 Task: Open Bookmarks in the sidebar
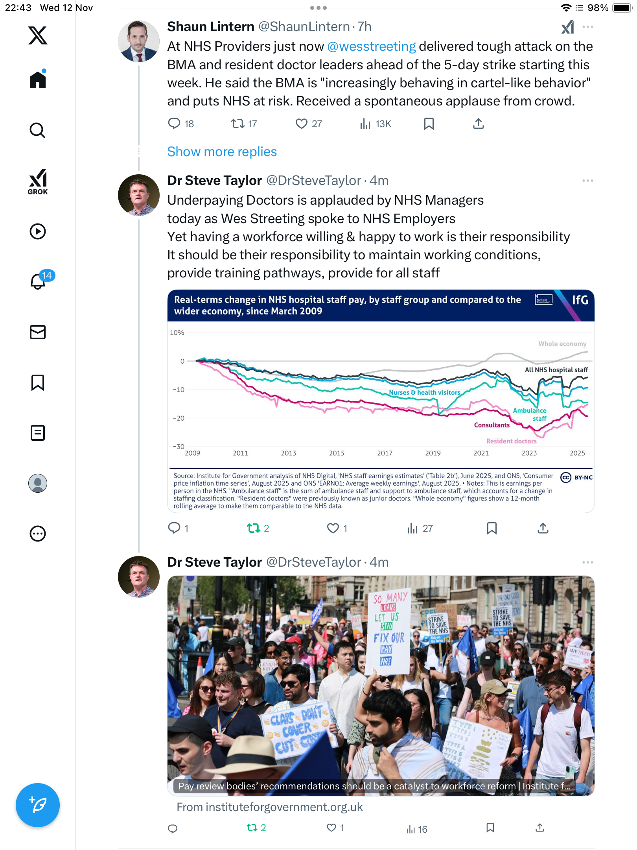point(38,382)
